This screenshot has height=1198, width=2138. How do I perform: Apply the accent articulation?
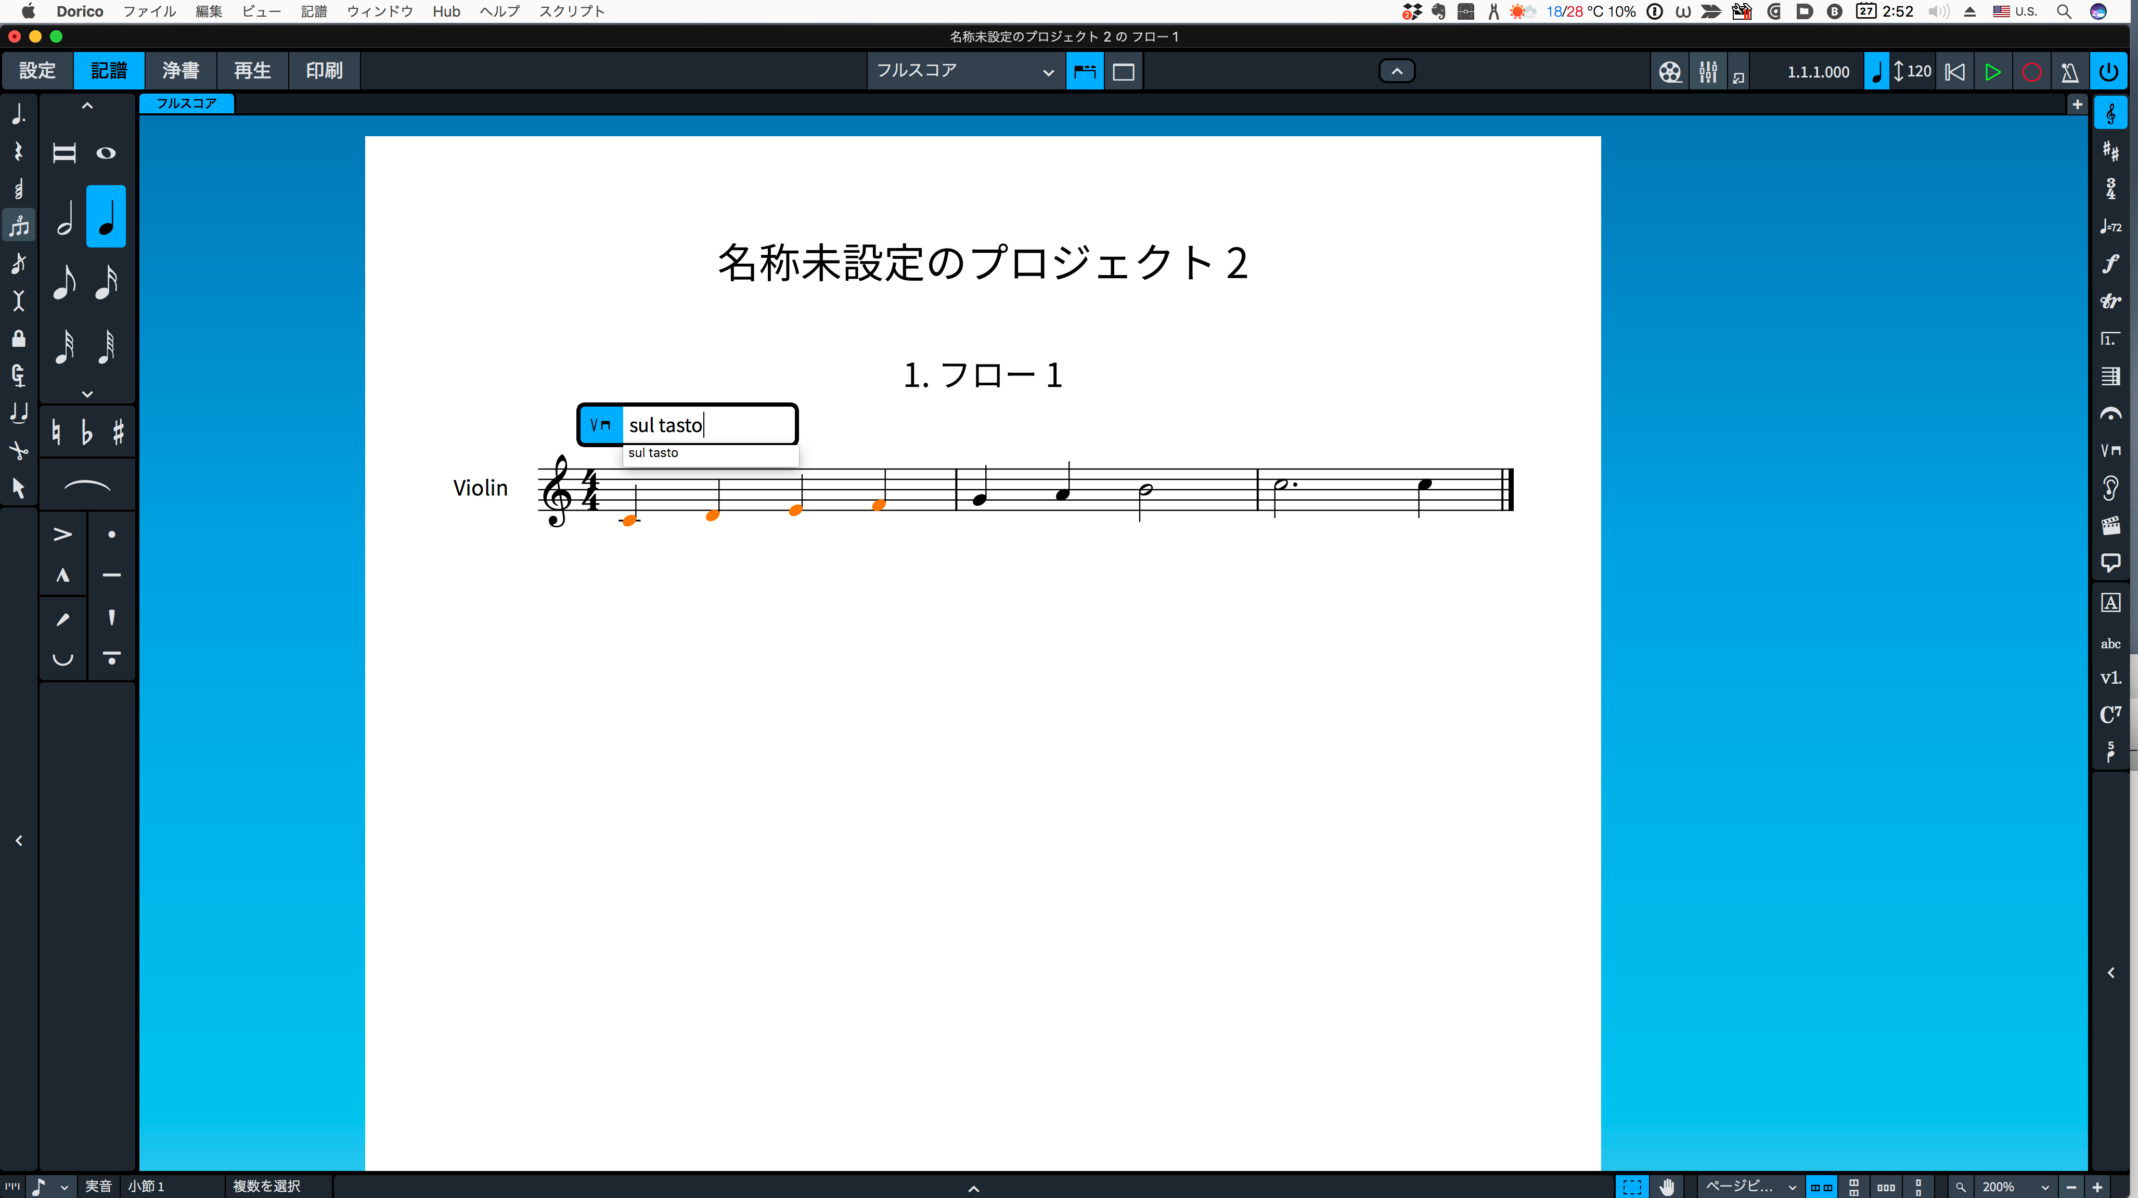[63, 535]
